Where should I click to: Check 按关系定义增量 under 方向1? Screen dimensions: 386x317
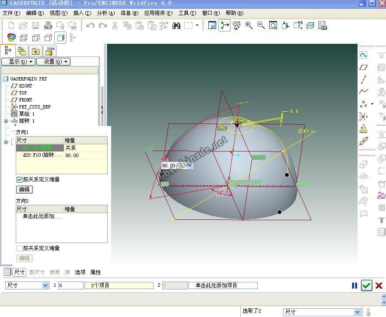19,180
